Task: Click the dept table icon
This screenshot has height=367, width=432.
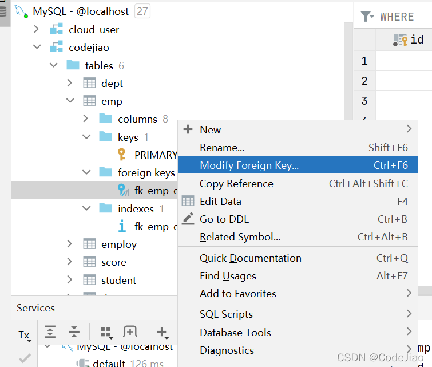Action: coord(89,83)
